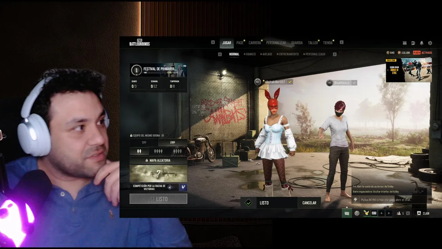Click the green-check Listo status bar

(x=269, y=203)
